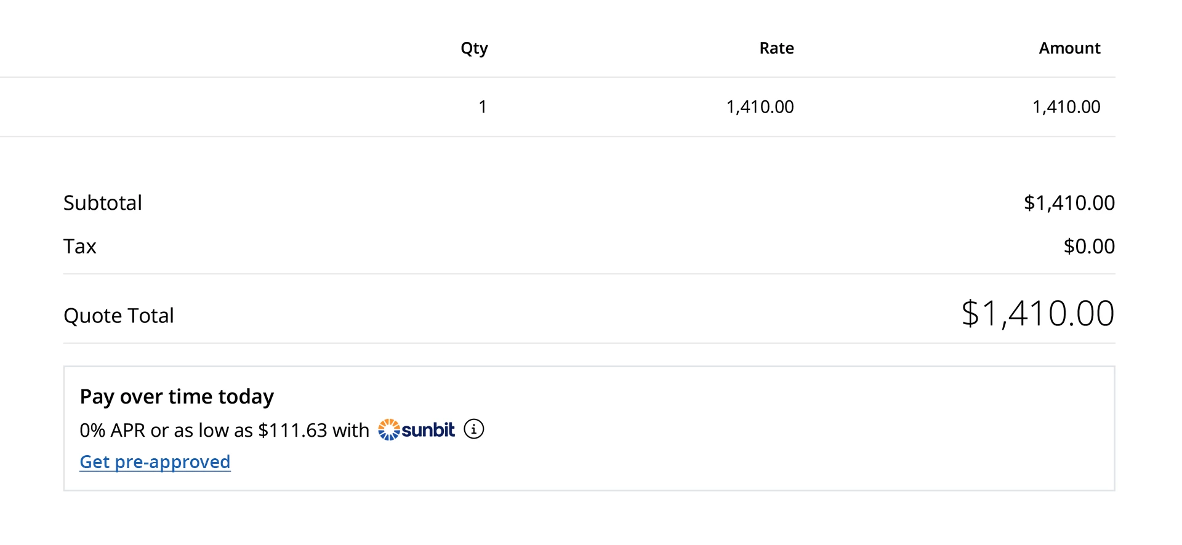Click the sunbit wordmark text

point(428,429)
